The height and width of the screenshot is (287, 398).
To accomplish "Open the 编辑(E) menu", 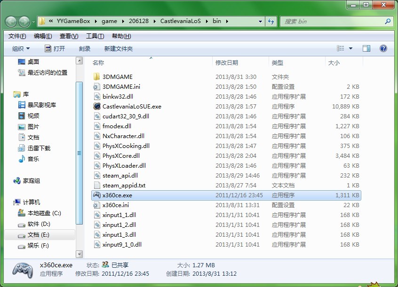I will click(43, 36).
